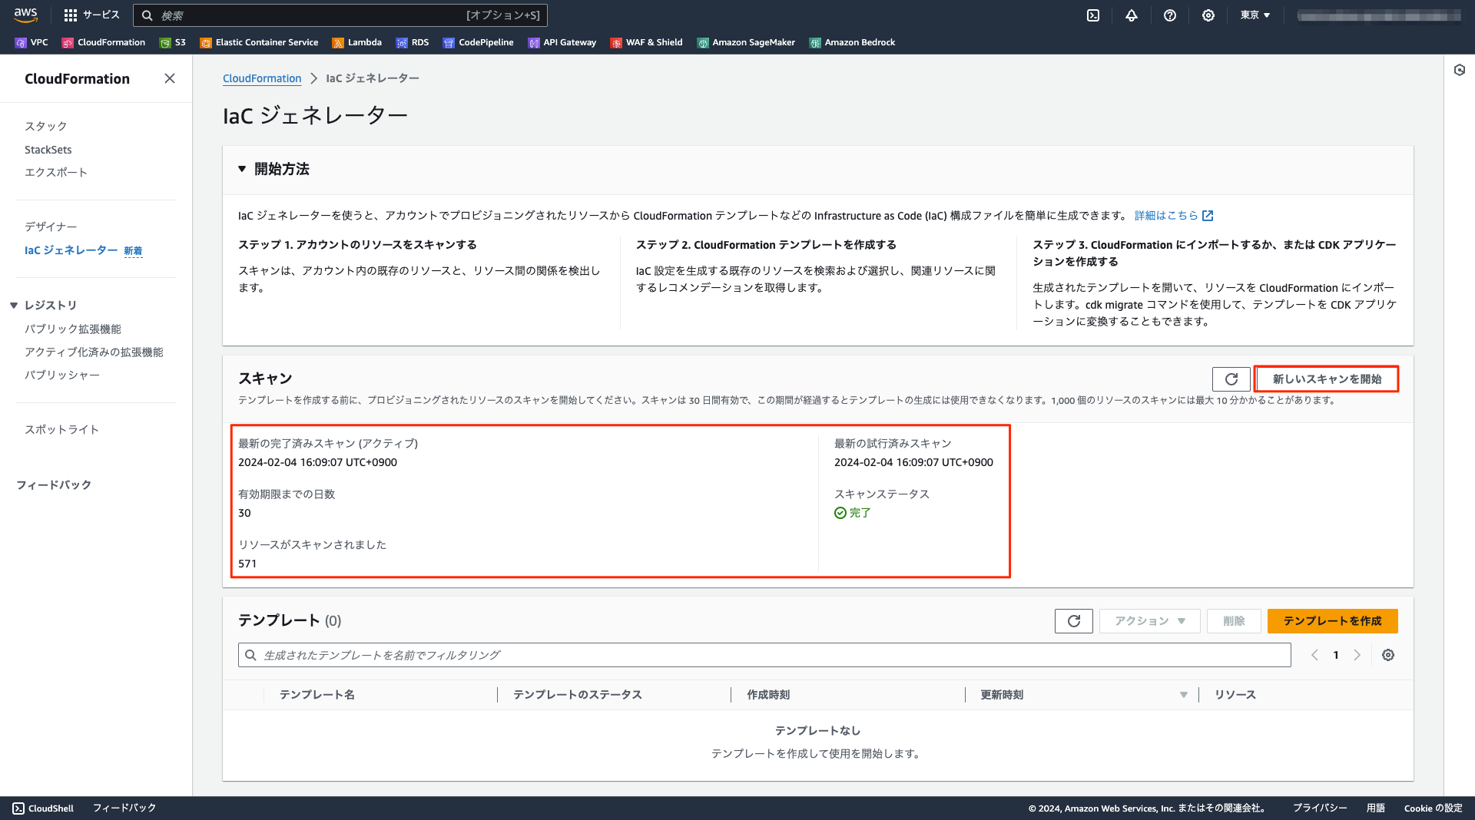The width and height of the screenshot is (1475, 820).
Task: Open デザイナー from the sidebar
Action: [51, 226]
